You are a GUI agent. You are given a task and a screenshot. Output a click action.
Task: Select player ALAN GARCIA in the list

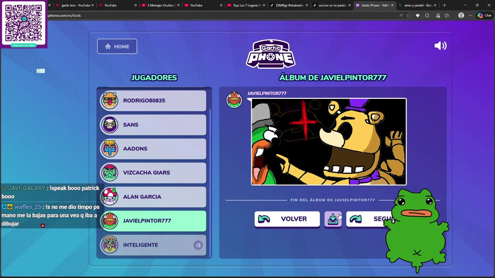click(154, 197)
